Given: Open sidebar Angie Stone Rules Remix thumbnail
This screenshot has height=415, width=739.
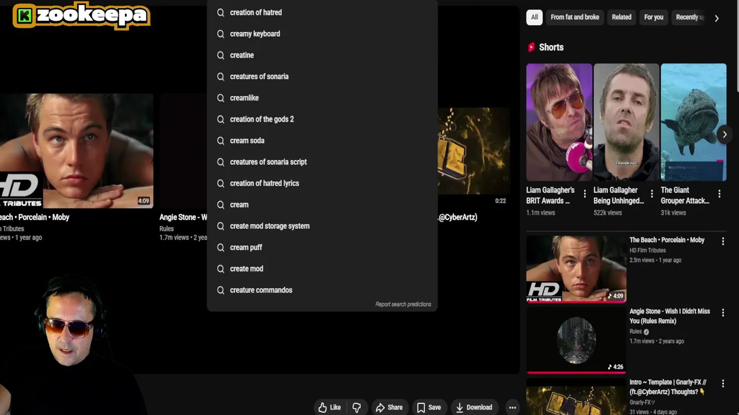Looking at the screenshot, I should 576,341.
